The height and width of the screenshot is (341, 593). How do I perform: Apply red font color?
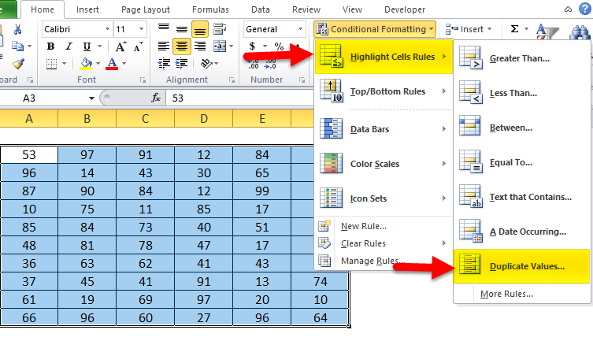click(x=112, y=64)
